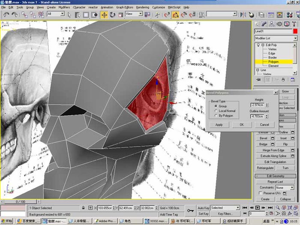
Task: Enable the Preserve UVs checkbox
Action: (260, 193)
